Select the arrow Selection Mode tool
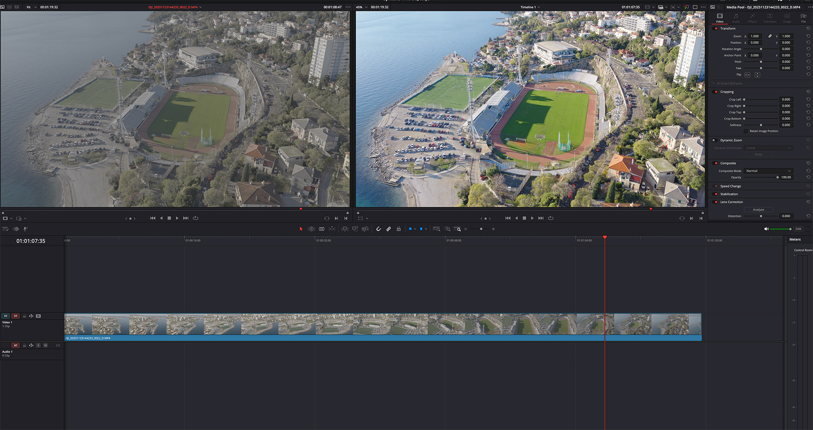Image resolution: width=813 pixels, height=430 pixels. pos(301,229)
